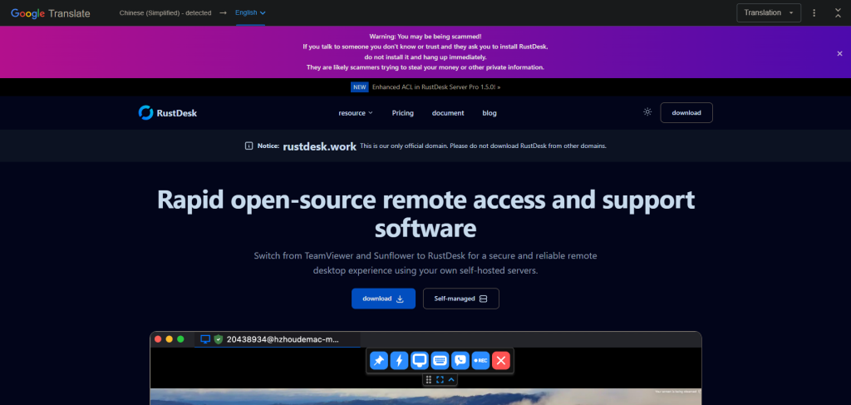Click the pin toolbar icon in remote window
The width and height of the screenshot is (851, 405).
pos(379,360)
